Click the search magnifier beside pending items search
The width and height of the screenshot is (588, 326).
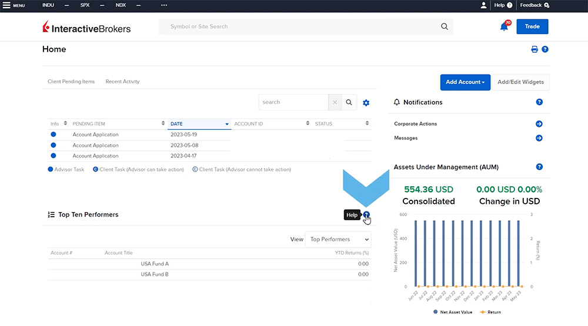click(349, 102)
